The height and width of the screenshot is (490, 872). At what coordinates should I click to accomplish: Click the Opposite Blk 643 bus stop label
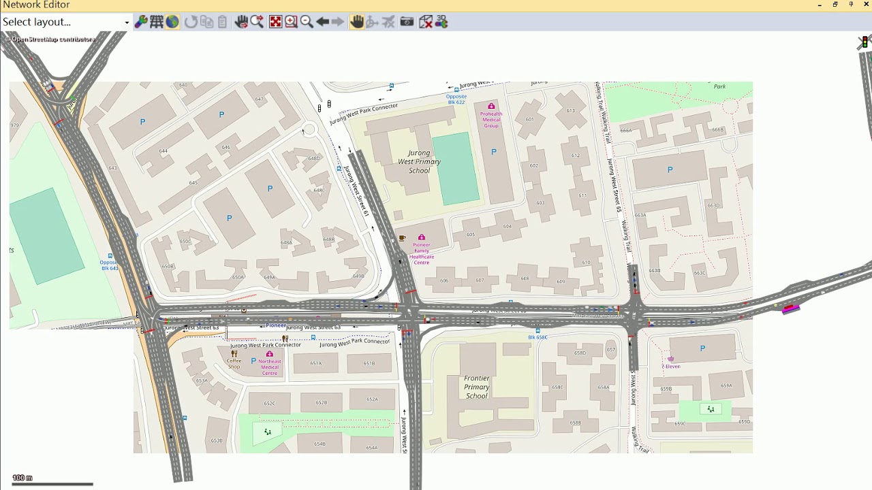[x=109, y=265]
